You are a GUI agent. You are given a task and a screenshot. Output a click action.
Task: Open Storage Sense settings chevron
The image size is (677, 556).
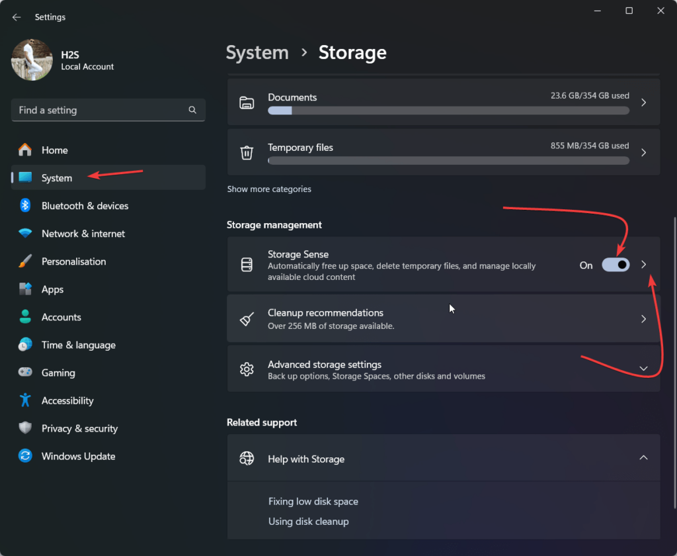point(643,264)
